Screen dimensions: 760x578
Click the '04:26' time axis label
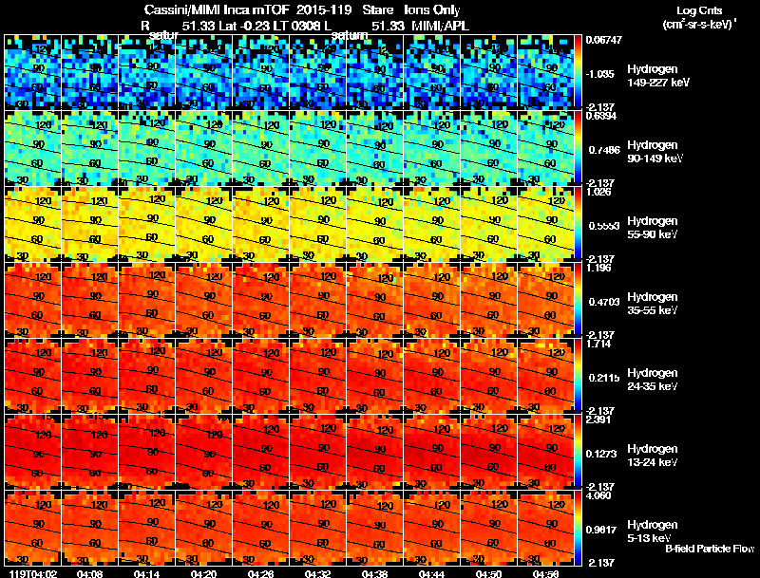coord(260,573)
